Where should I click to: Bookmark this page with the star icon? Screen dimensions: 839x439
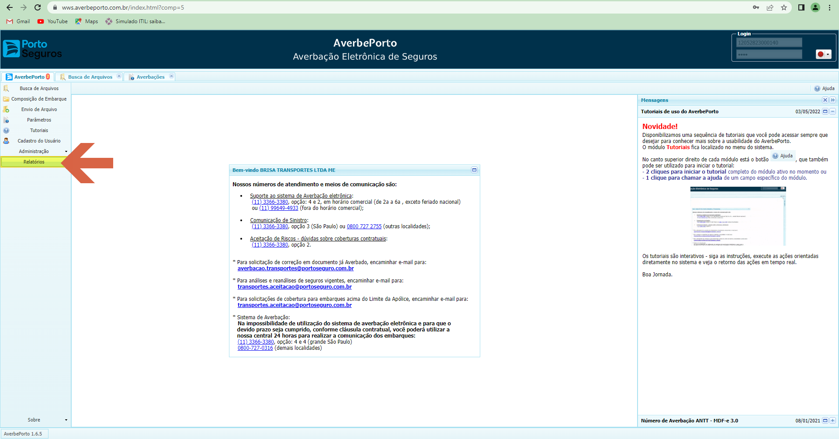[x=784, y=7]
